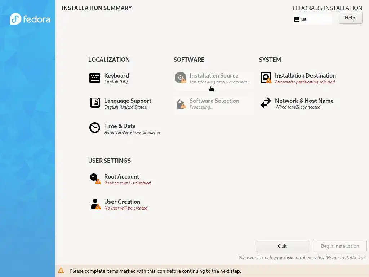Click the 'Please complete items marked' warning message
Screen dimensions: 369x277
point(155,271)
